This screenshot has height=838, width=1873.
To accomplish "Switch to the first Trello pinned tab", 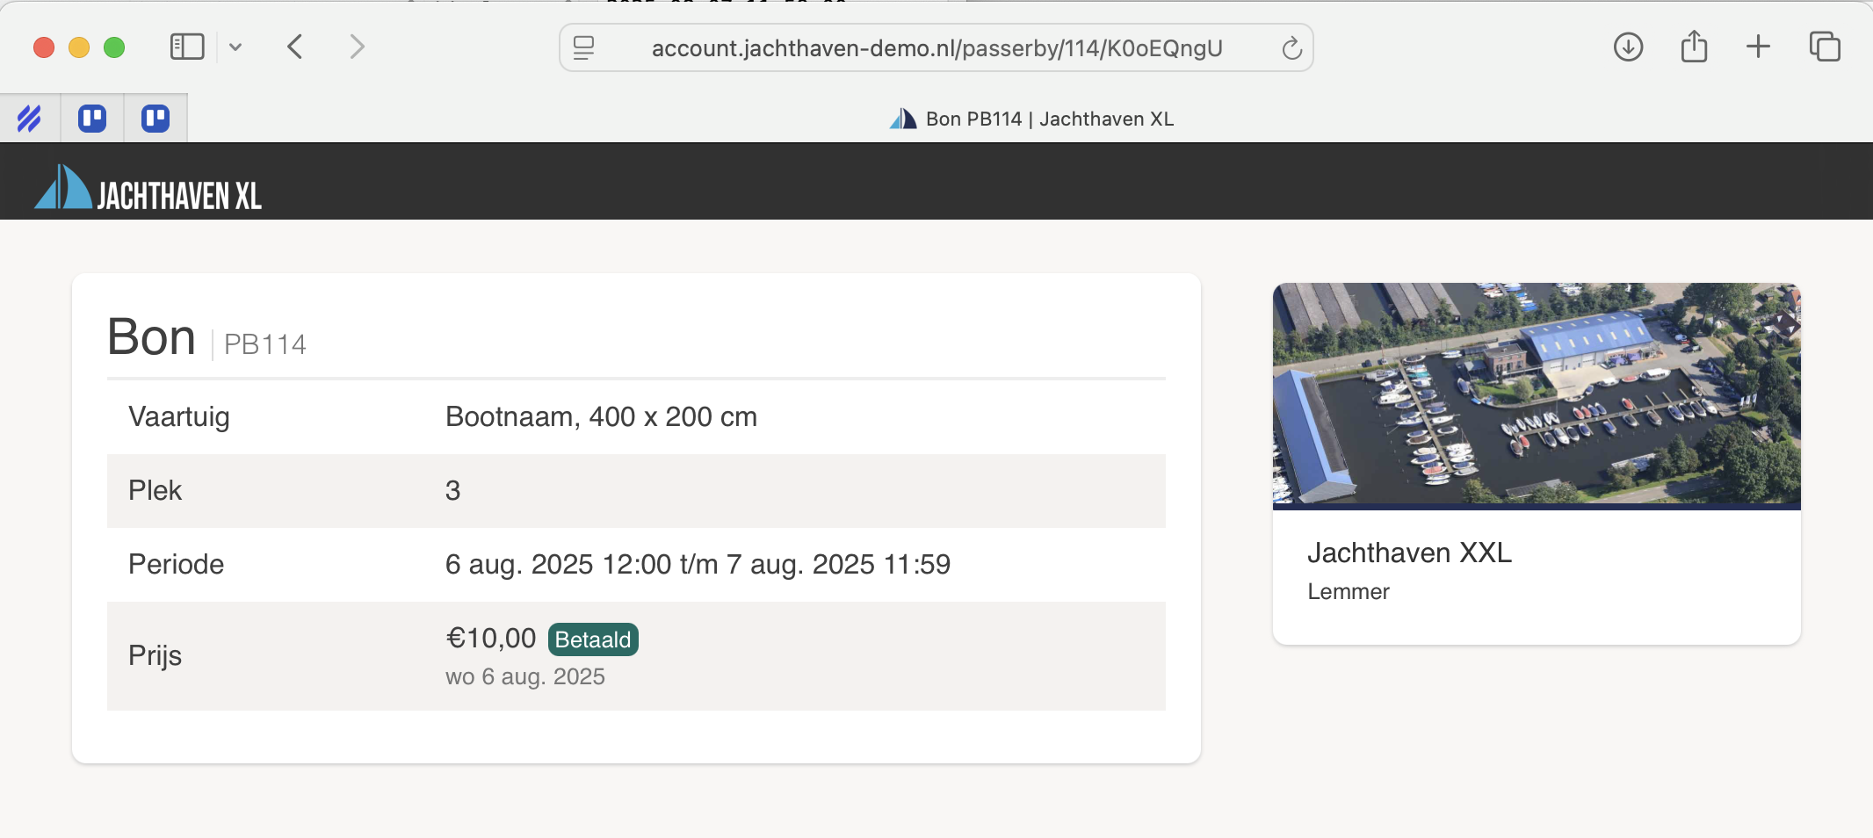I will click(x=92, y=118).
